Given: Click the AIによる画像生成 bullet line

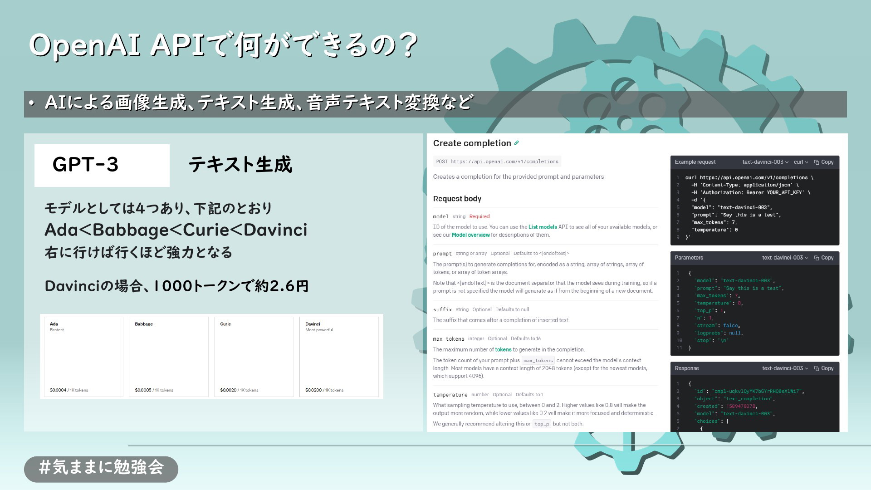Looking at the screenshot, I should (259, 103).
